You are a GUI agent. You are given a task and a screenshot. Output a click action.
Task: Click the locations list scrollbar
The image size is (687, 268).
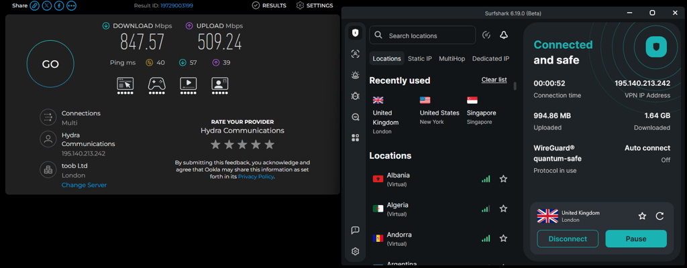[515, 86]
